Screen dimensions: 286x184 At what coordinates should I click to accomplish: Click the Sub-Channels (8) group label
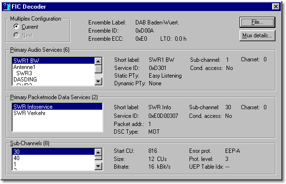click(x=30, y=143)
